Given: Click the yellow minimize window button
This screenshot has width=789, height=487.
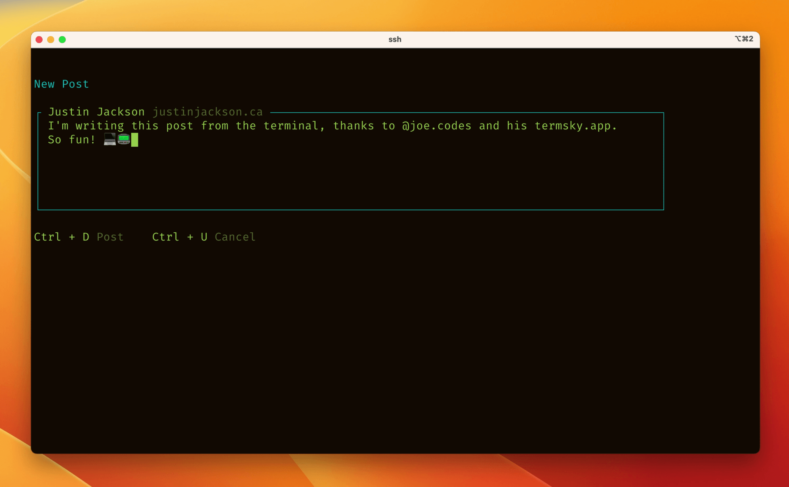Looking at the screenshot, I should pos(50,39).
